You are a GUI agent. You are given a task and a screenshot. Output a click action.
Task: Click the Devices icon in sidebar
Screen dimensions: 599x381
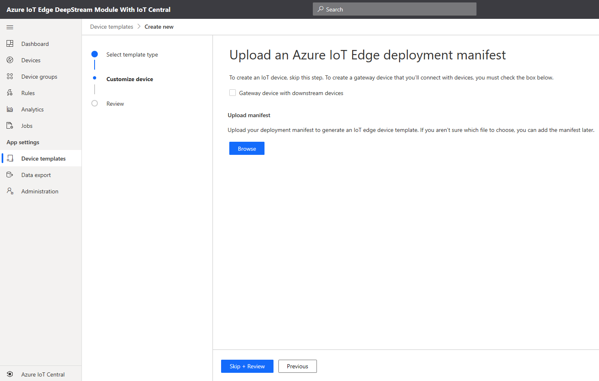(10, 60)
